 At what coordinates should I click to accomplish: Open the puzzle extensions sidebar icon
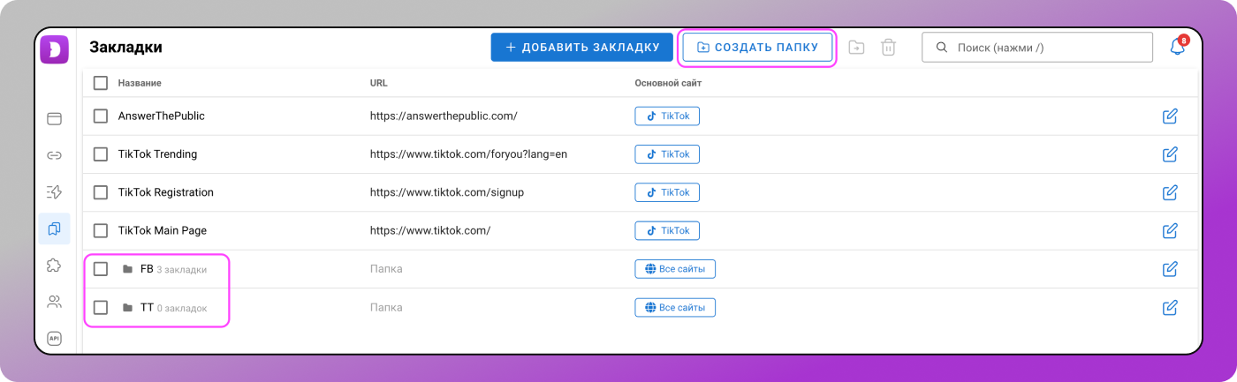coord(54,265)
